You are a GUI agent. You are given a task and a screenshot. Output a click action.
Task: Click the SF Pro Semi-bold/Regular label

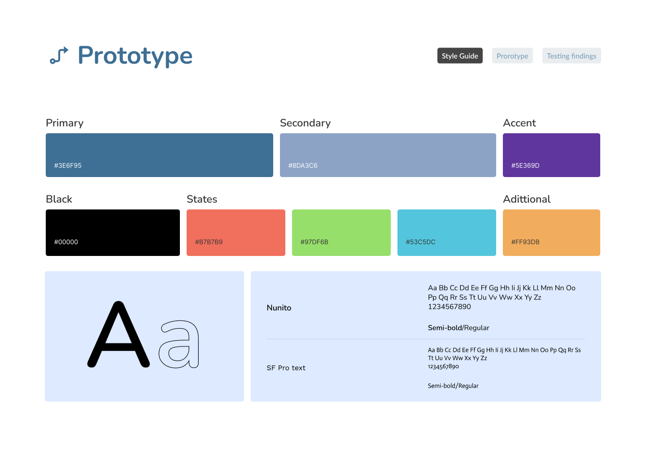pyautogui.click(x=453, y=386)
